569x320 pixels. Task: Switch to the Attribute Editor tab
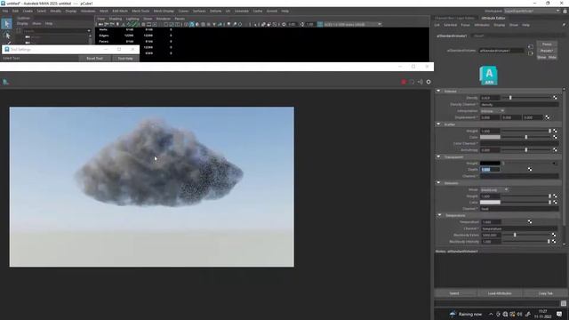click(x=493, y=18)
